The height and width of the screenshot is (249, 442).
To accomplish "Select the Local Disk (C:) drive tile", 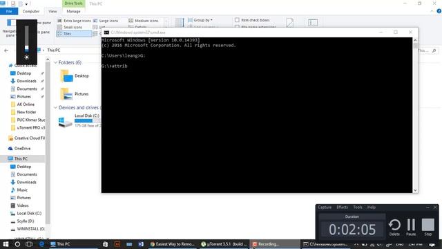I will pos(79,121).
